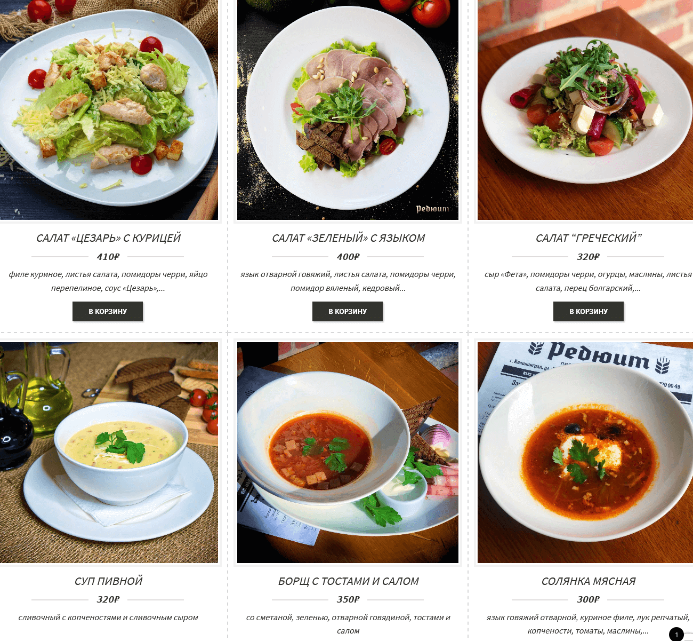The image size is (693, 641).
Task: Open the Caesar salad photo
Action: coord(109,110)
